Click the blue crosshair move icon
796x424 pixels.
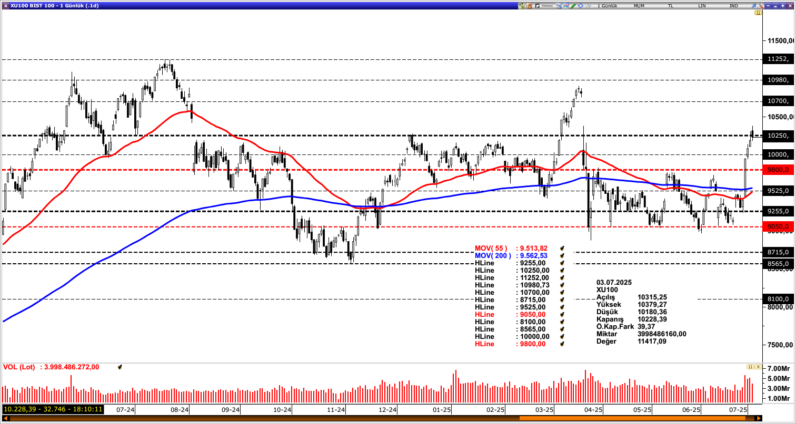click(580, 6)
